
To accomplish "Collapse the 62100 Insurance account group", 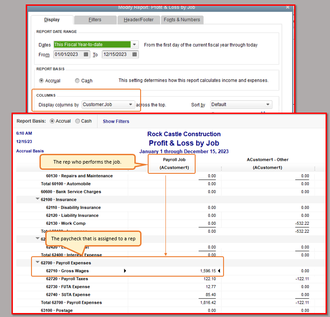I will pyautogui.click(x=37, y=199).
